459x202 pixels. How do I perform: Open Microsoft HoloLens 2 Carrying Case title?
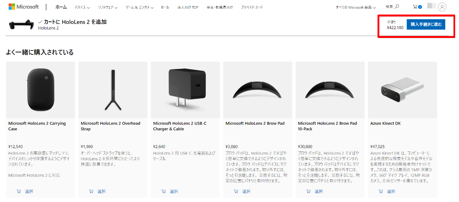coord(37,126)
